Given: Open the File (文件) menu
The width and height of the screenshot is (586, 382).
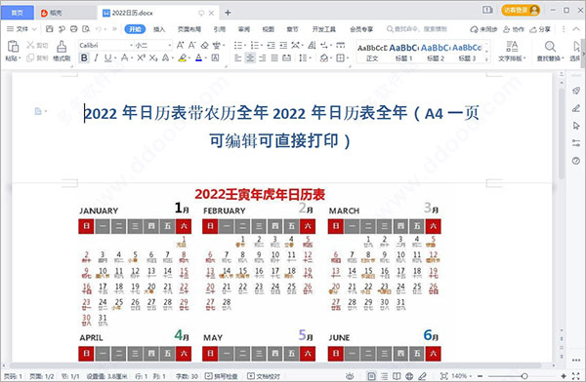Looking at the screenshot, I should (21, 28).
